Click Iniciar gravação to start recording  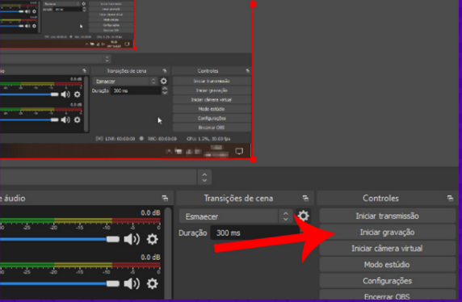point(387,233)
